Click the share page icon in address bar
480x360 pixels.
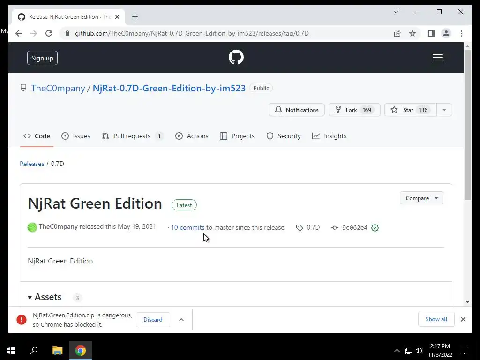coord(397,33)
